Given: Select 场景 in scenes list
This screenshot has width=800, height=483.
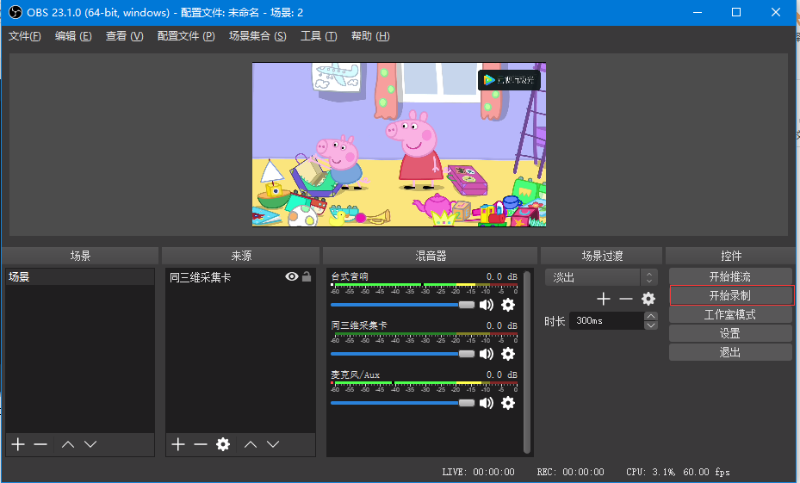Looking at the screenshot, I should coord(80,277).
